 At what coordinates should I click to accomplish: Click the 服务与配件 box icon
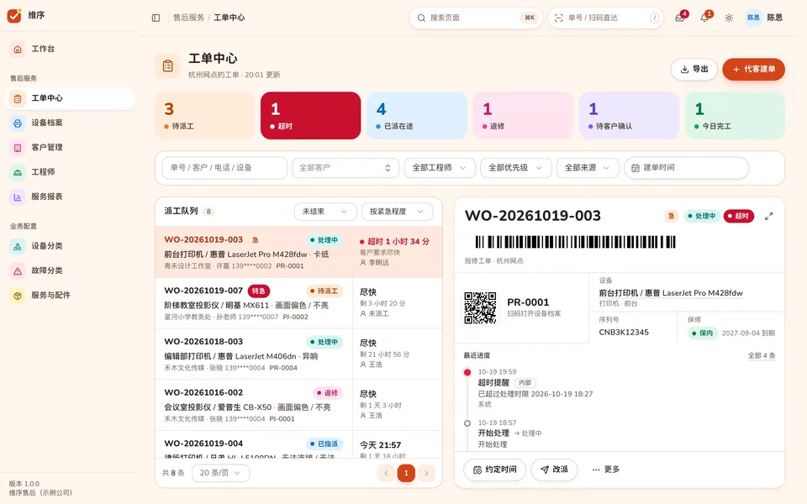coord(18,296)
